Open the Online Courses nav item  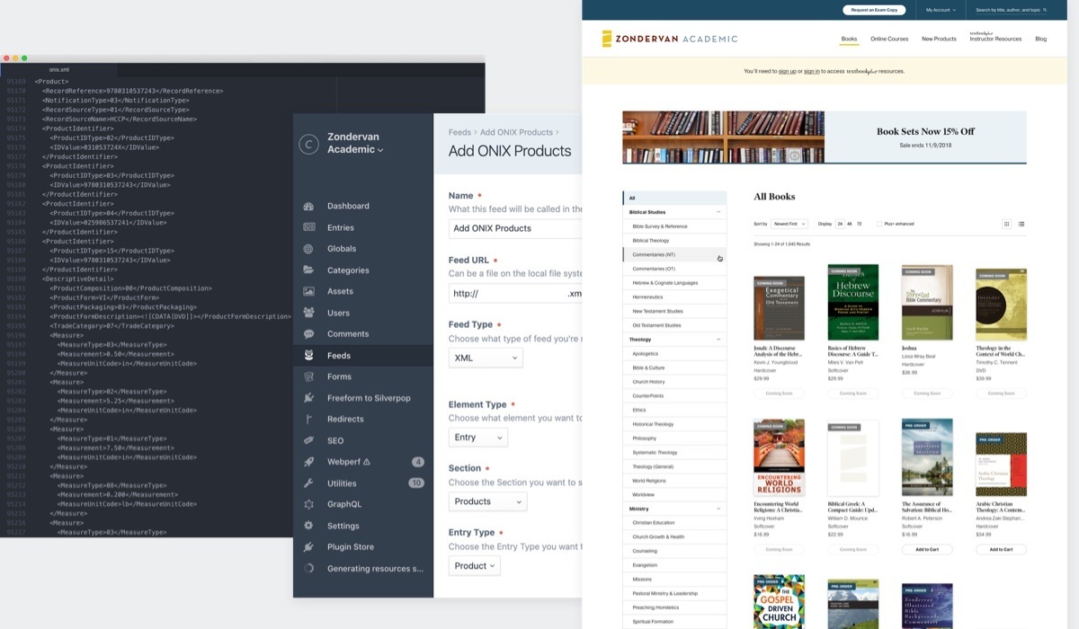click(x=889, y=39)
